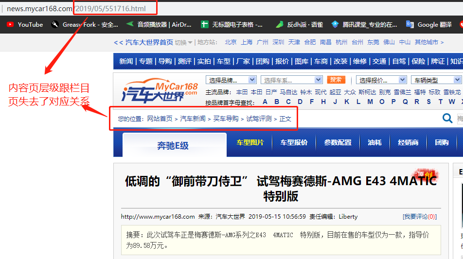Open the 保险 nav menu item

[x=418, y=61]
